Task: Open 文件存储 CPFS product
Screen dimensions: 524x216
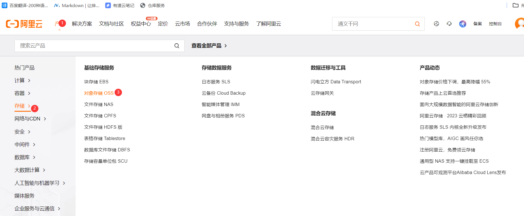Action: [100, 116]
